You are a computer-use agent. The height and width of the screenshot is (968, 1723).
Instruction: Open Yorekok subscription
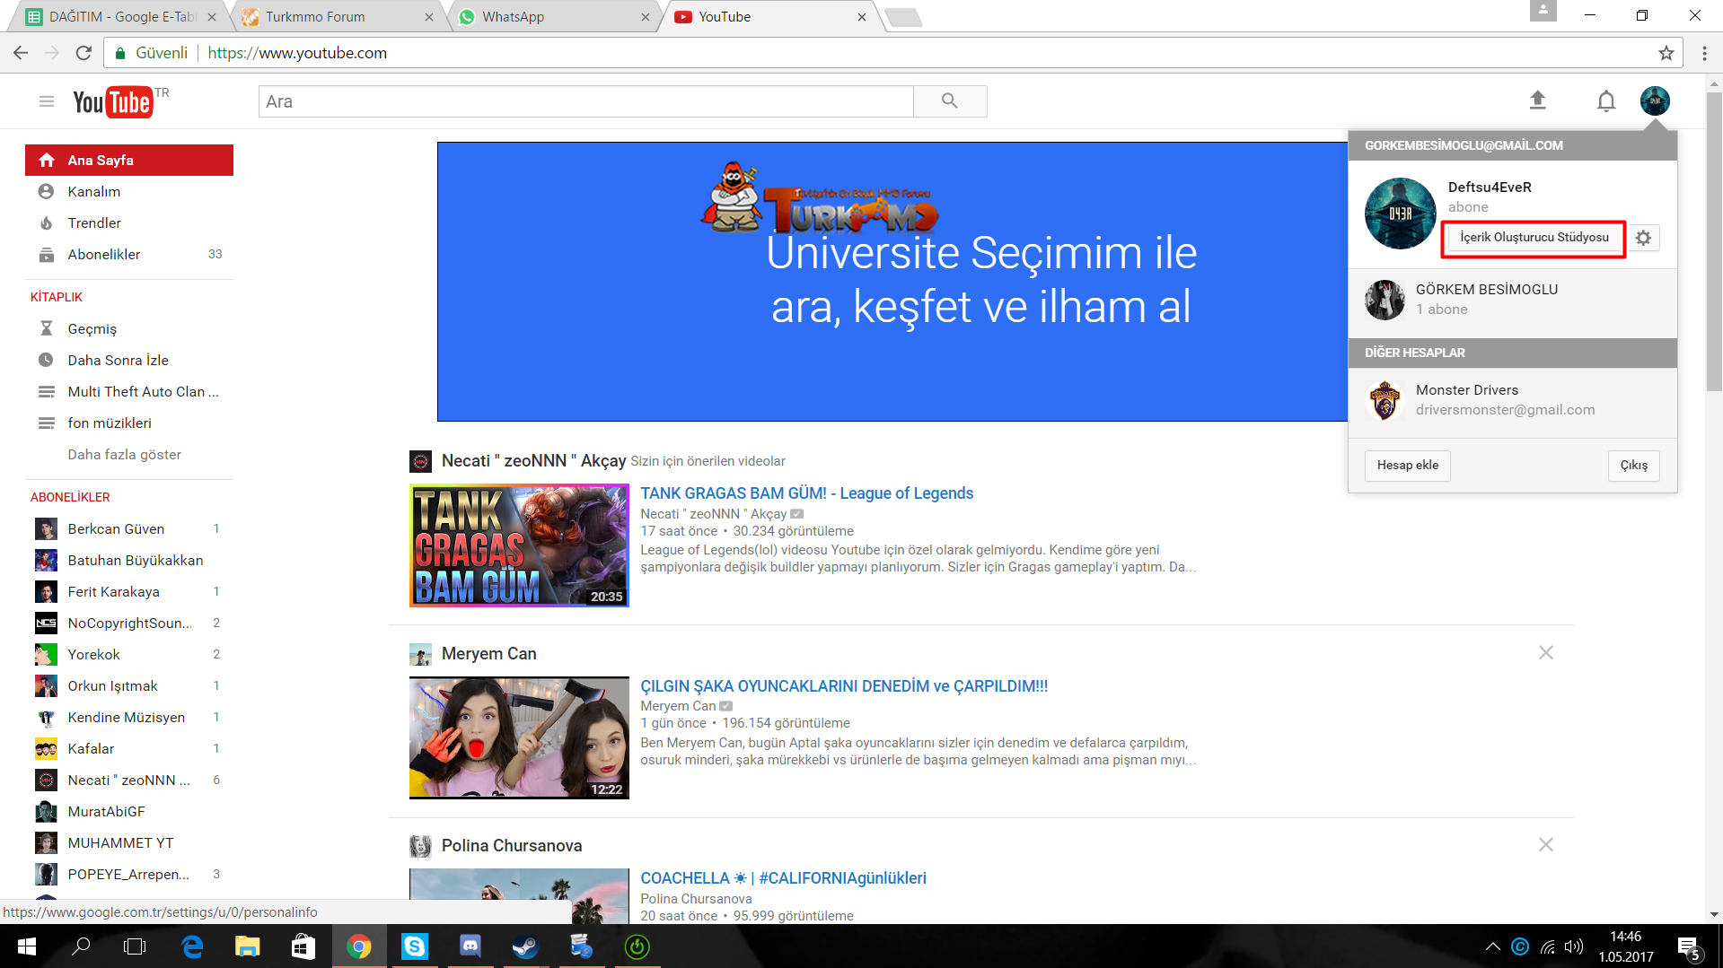click(x=129, y=654)
